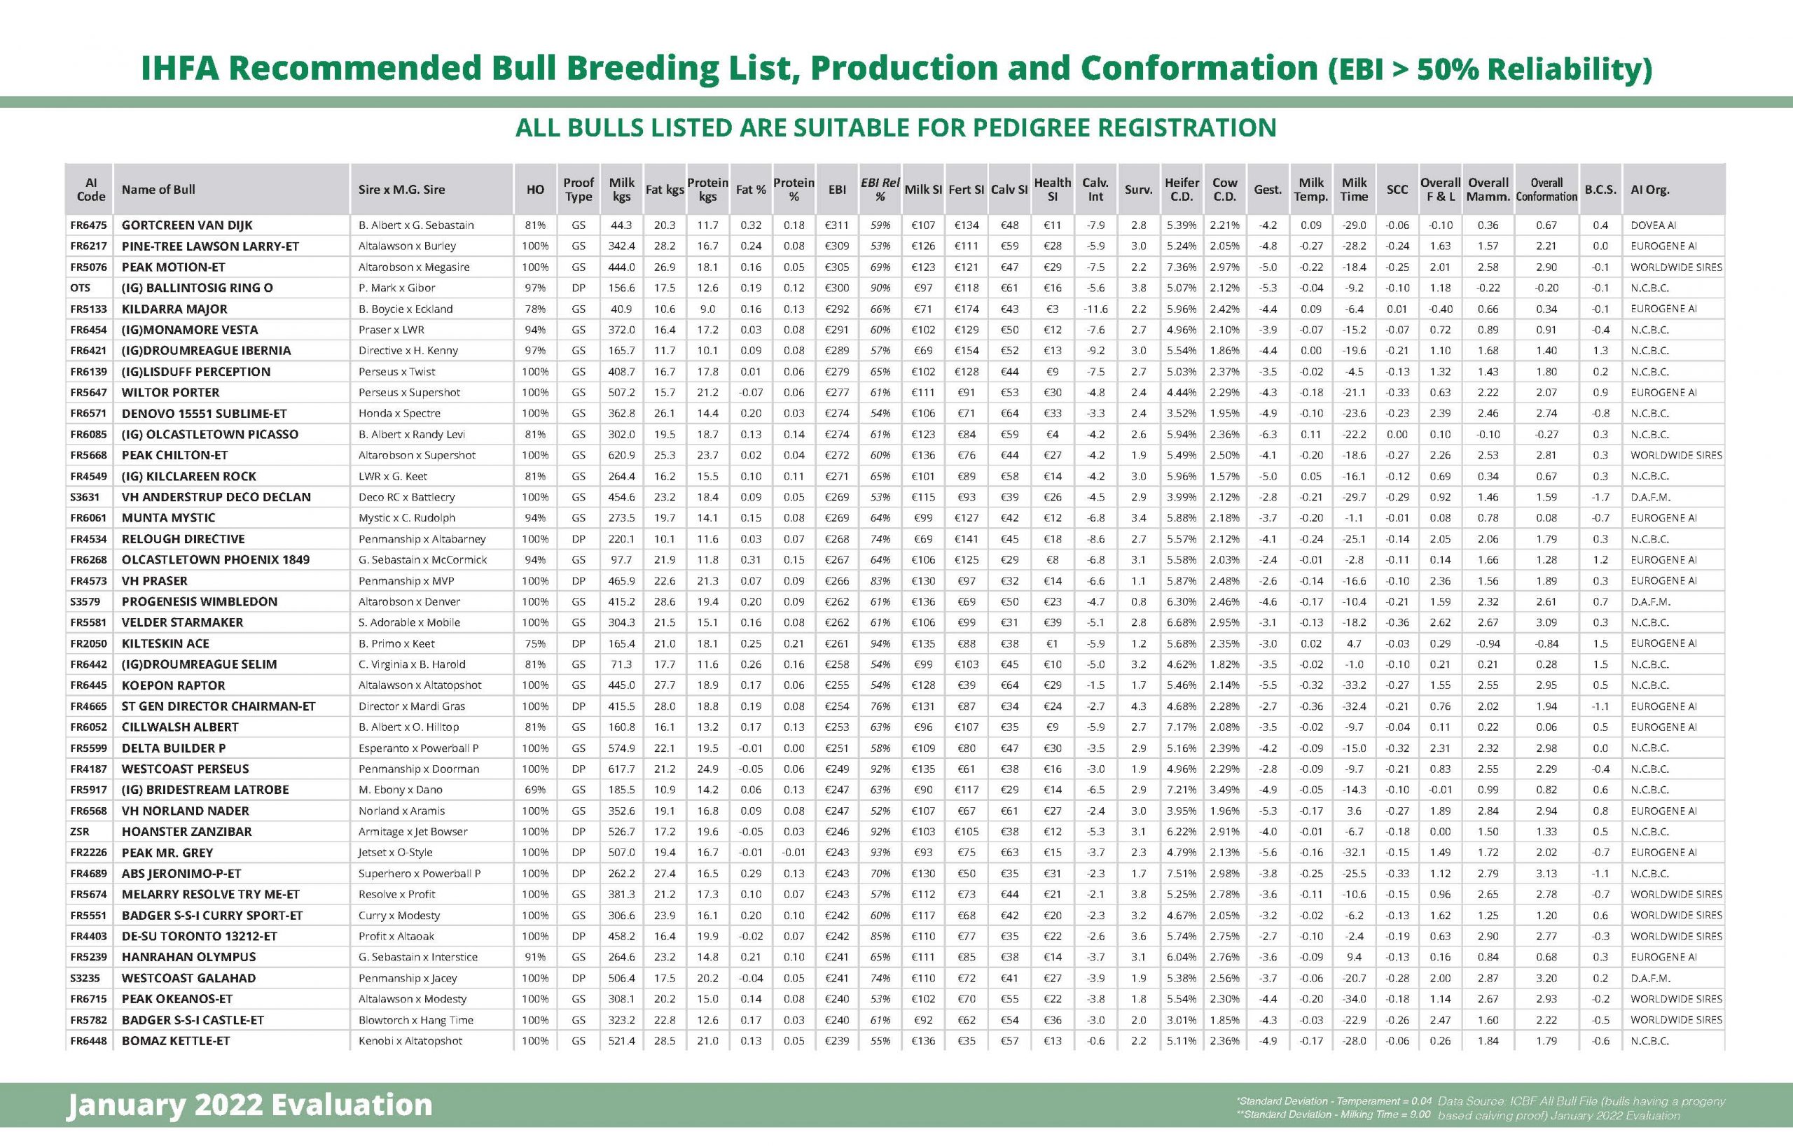Click sire entry Kenobi x Altatopshot
Viewport: 1793px width, 1146px height.
pyautogui.click(x=410, y=1041)
